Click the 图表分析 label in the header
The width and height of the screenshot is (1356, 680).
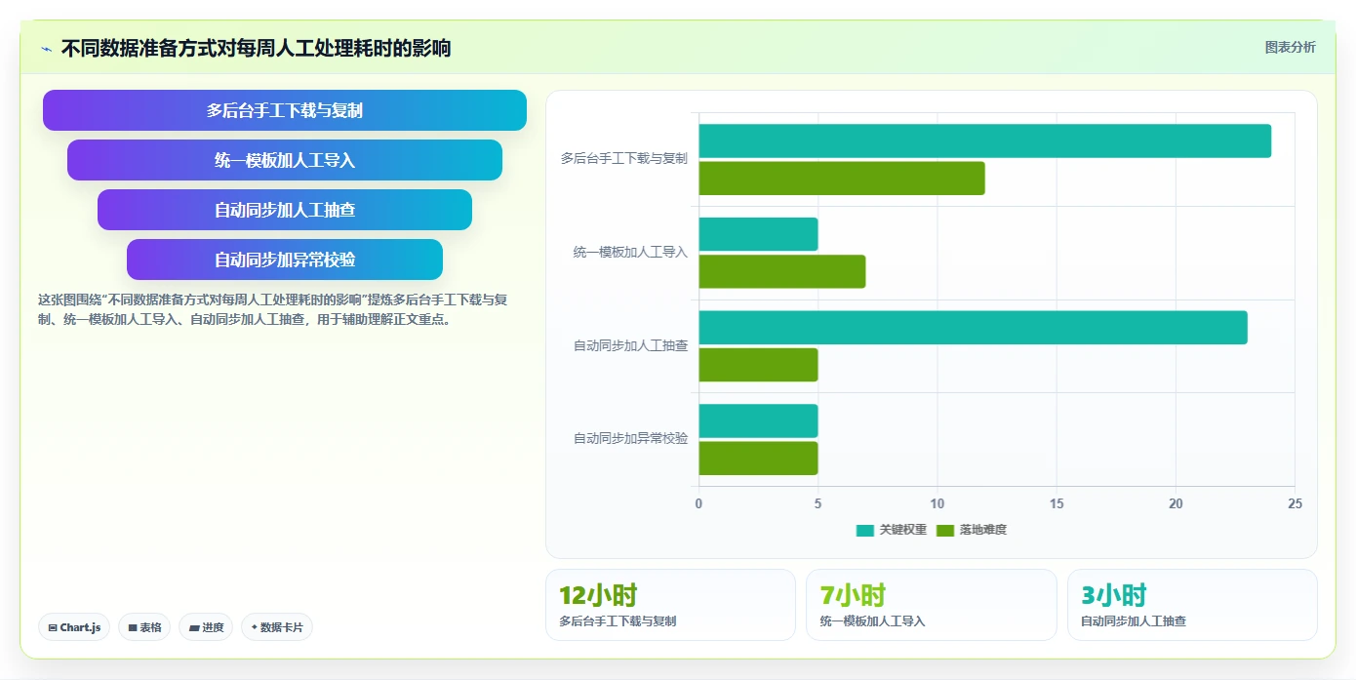1290,47
